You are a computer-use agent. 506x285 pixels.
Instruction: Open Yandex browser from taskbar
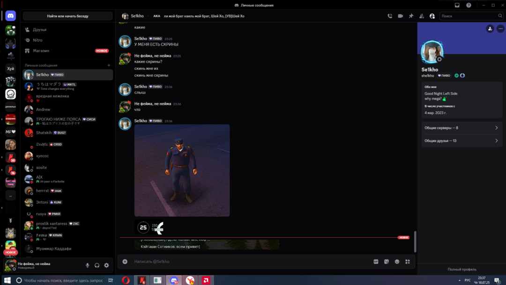pos(190,280)
